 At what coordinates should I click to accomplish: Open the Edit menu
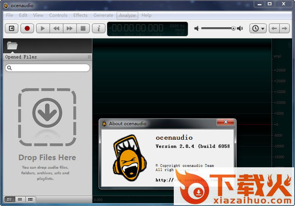coord(23,15)
